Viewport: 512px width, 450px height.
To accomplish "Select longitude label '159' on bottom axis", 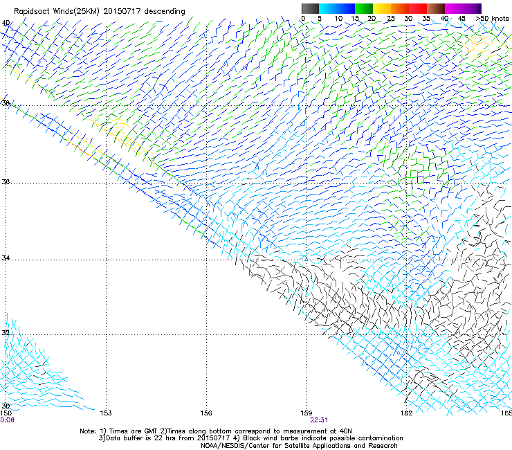I will pos(306,413).
